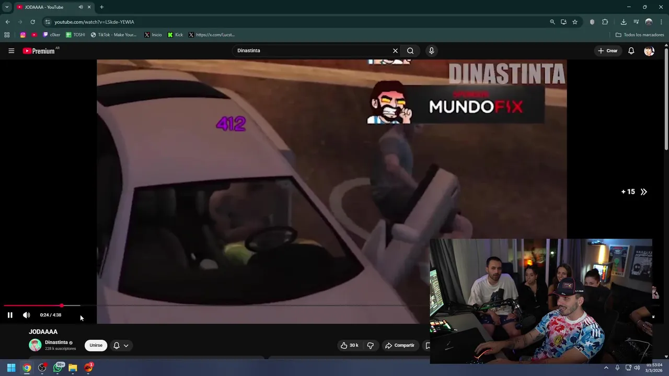Select the youtube.com URL in address bar
669x376 pixels.
click(94, 22)
